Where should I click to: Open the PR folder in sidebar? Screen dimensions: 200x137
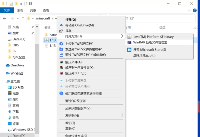14,51
